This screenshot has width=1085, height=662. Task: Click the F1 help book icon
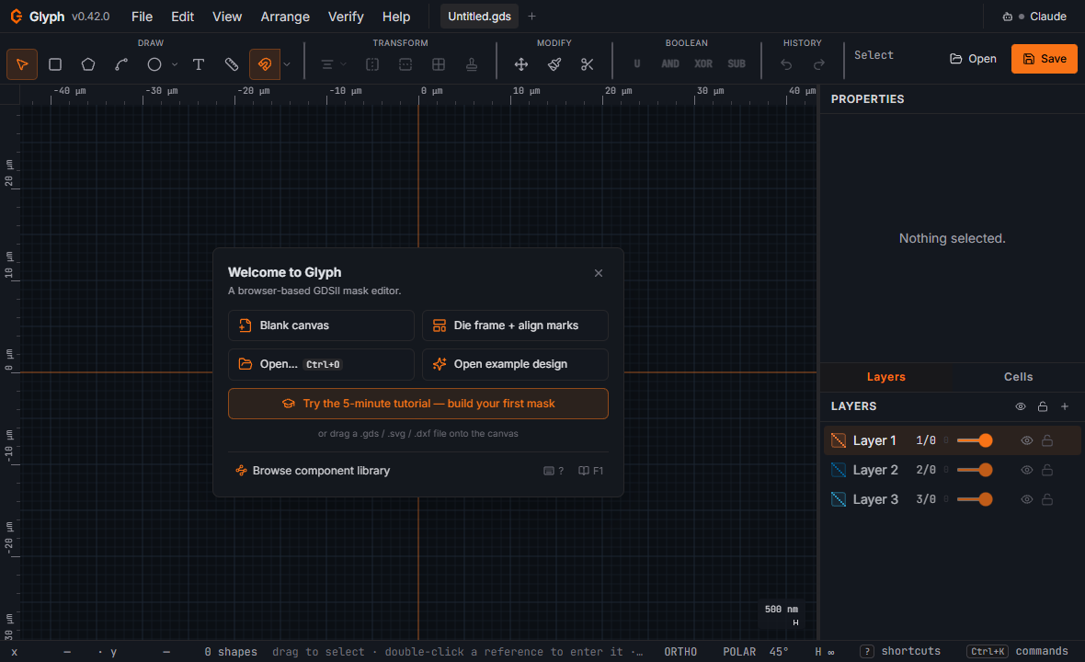(591, 471)
